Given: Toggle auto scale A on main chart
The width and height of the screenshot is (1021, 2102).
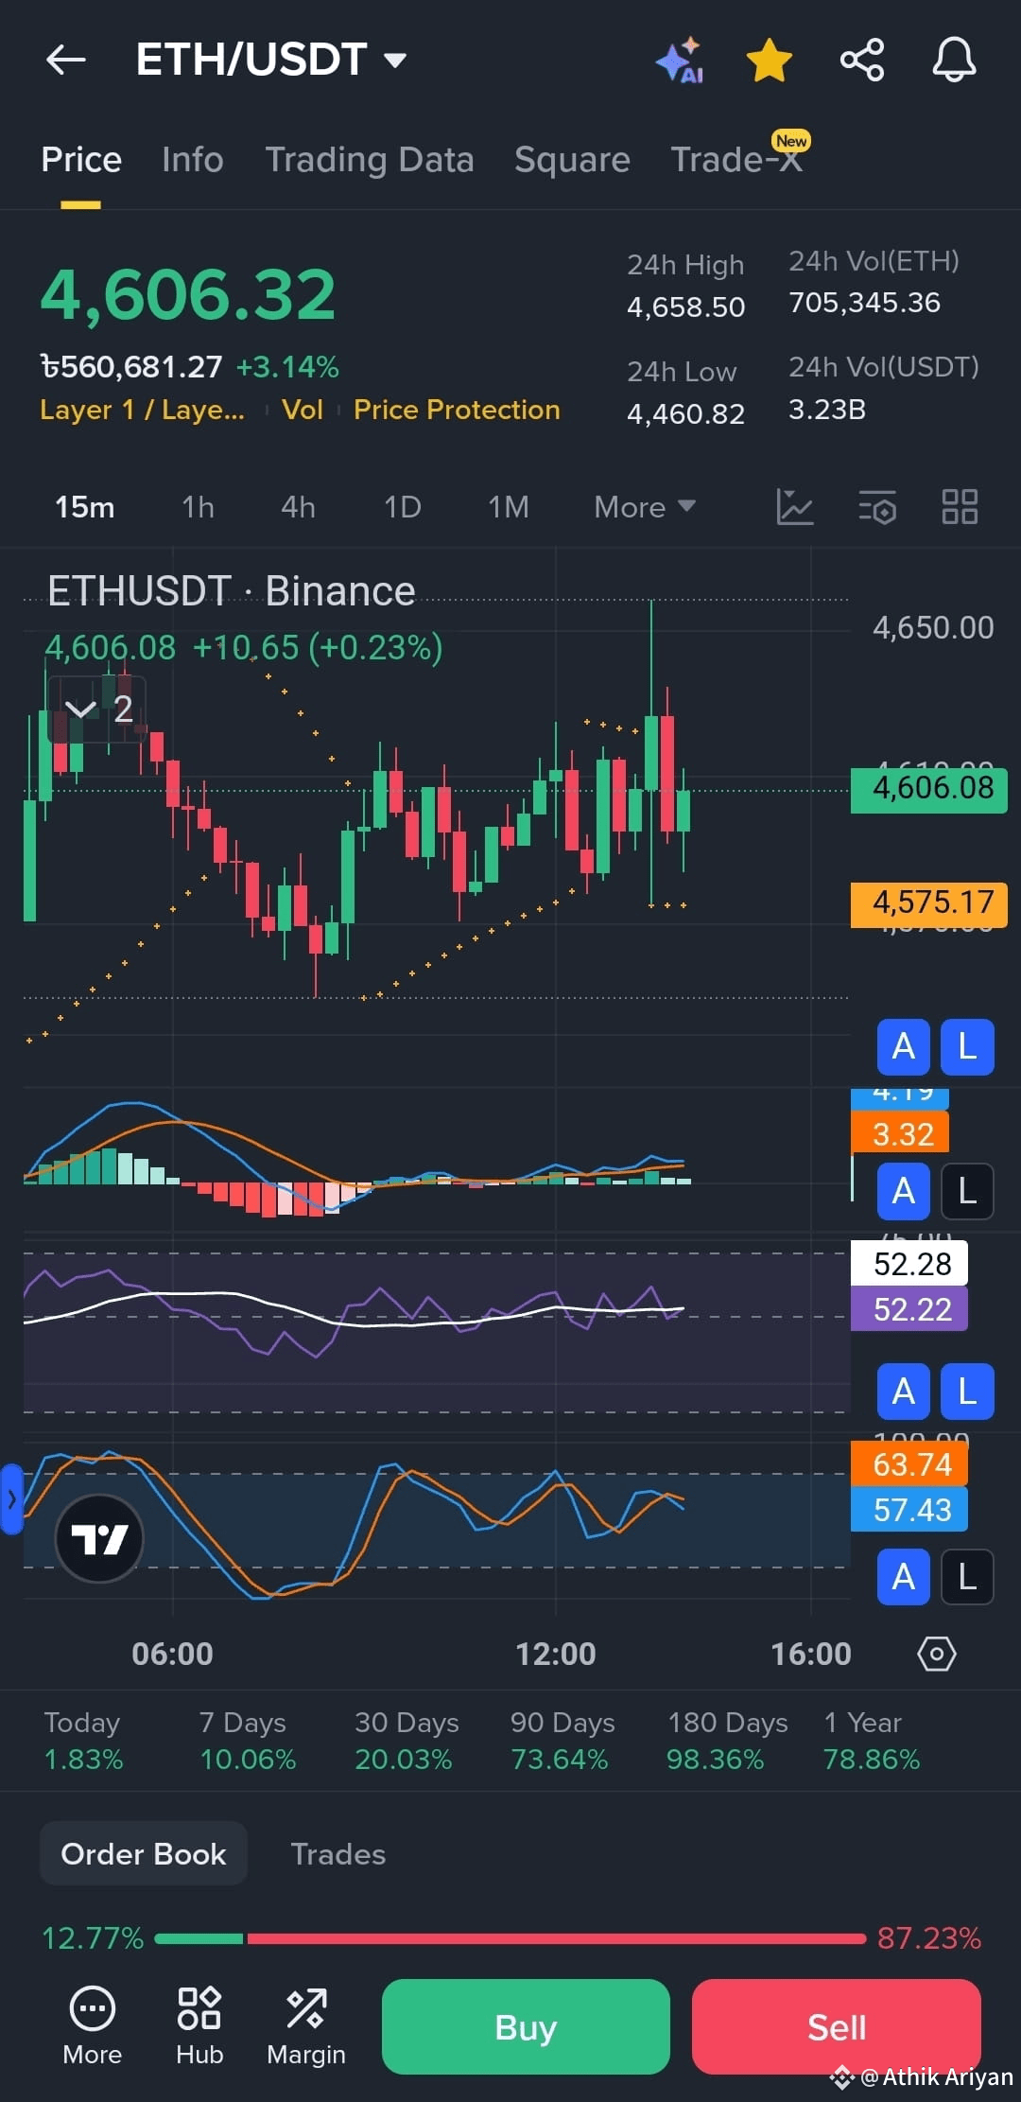Looking at the screenshot, I should pos(904,1047).
